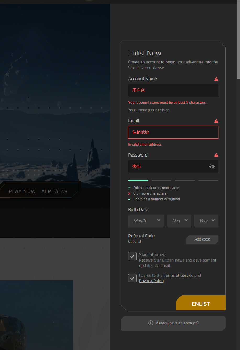240x350 pixels.
Task: Open the Day birth date dropdown
Action: pyautogui.click(x=179, y=221)
